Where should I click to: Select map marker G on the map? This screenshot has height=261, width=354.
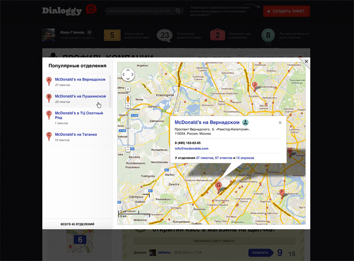pos(218,188)
